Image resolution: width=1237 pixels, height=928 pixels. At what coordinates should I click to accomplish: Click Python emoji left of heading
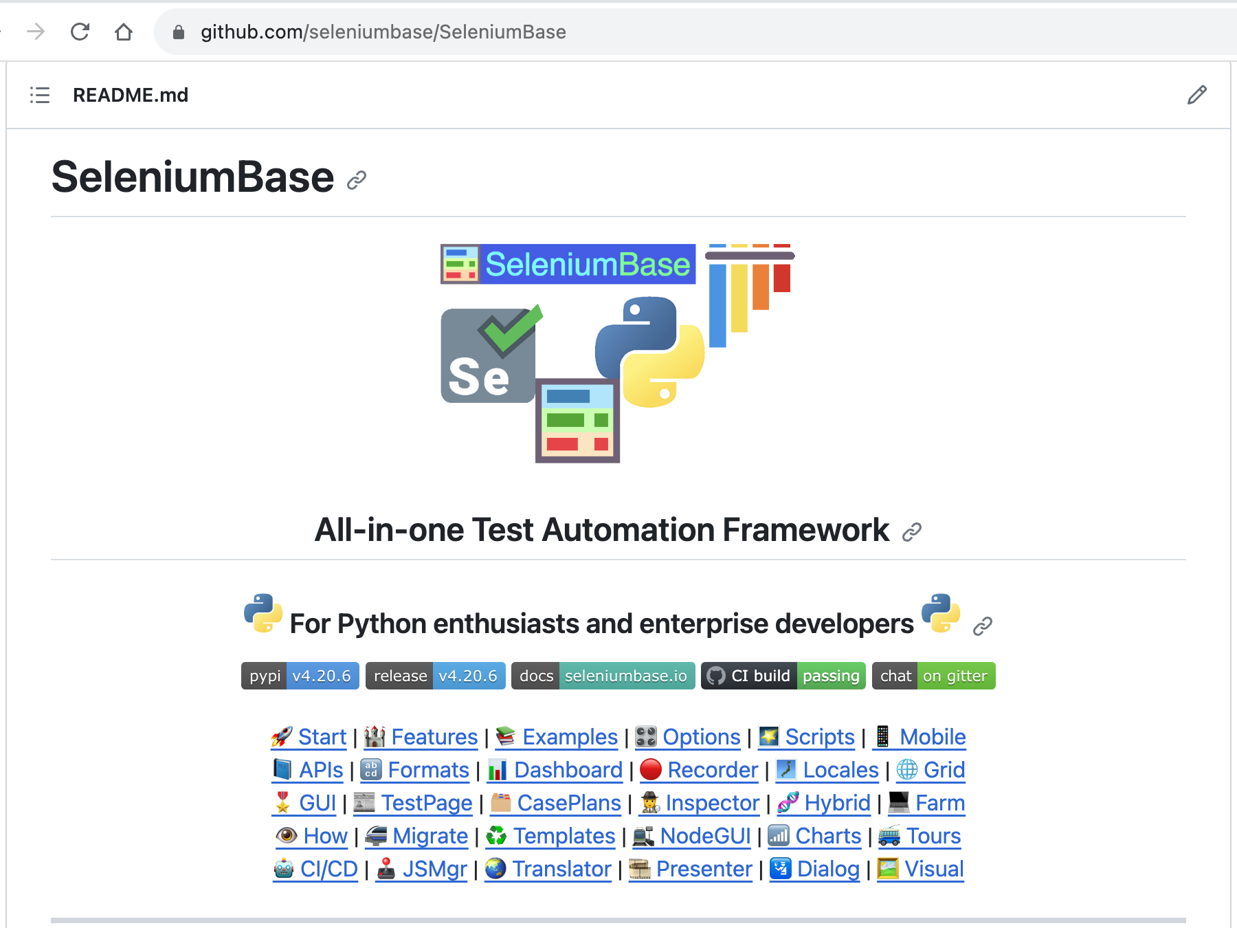pos(263,613)
